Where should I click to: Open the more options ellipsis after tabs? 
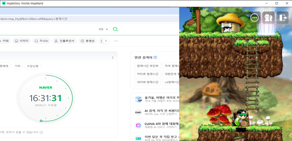[116, 41]
